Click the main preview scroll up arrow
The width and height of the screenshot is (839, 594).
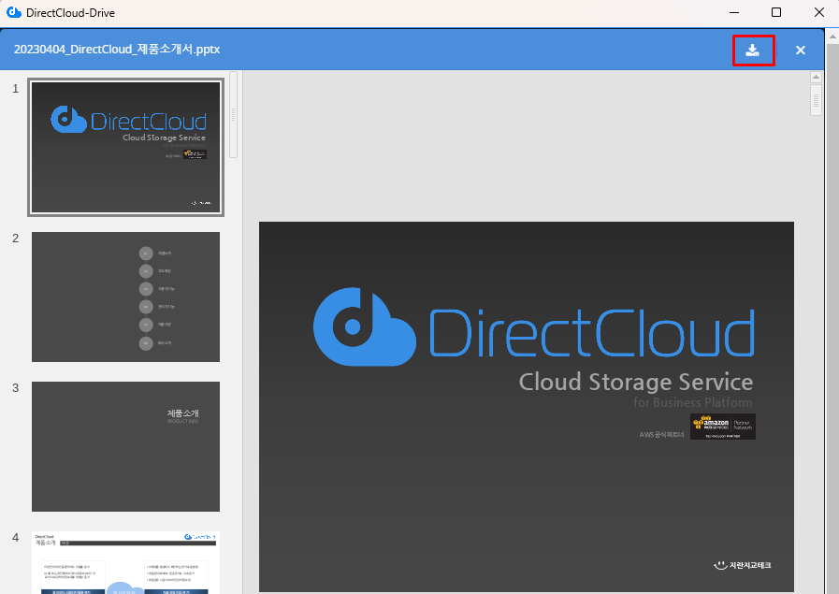pos(816,79)
